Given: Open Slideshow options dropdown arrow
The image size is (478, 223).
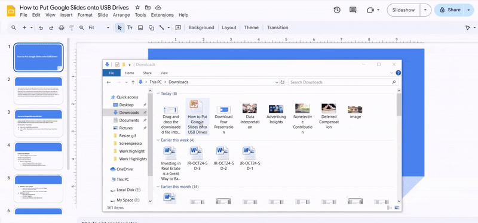Looking at the screenshot, I should pos(425,10).
